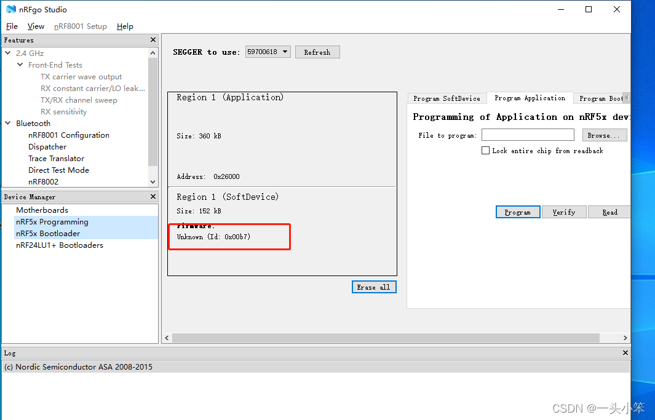Enable Lock entire chip from readback
Viewport: 655px width, 420px height.
(485, 150)
